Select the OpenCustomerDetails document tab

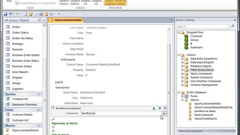(x=66, y=20)
